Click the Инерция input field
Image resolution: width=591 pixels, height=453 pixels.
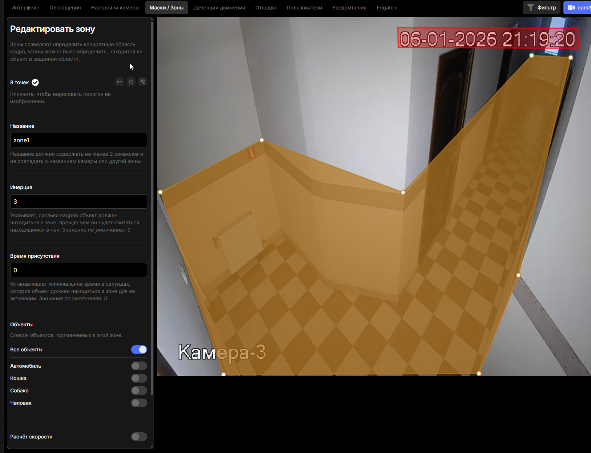[78, 201]
